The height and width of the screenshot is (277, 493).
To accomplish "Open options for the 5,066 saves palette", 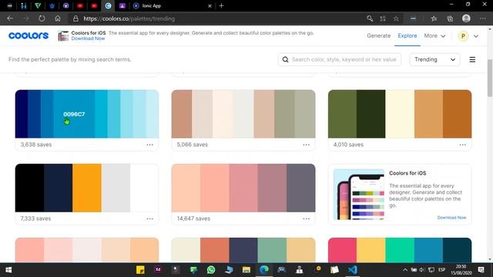I will 307,145.
